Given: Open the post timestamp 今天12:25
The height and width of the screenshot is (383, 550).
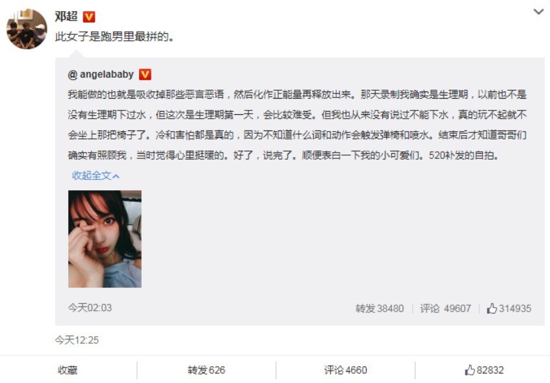Looking at the screenshot, I should 77,340.
